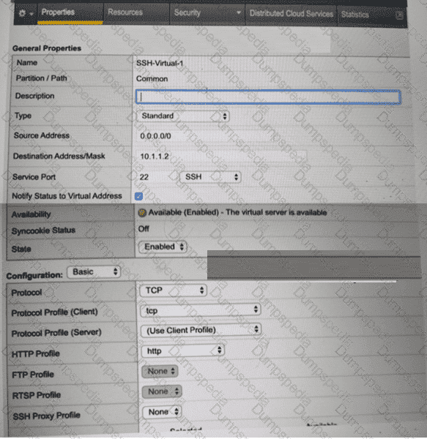Click the dropdown arrow on Security tab
Image resolution: width=427 pixels, height=439 pixels.
pyautogui.click(x=239, y=12)
